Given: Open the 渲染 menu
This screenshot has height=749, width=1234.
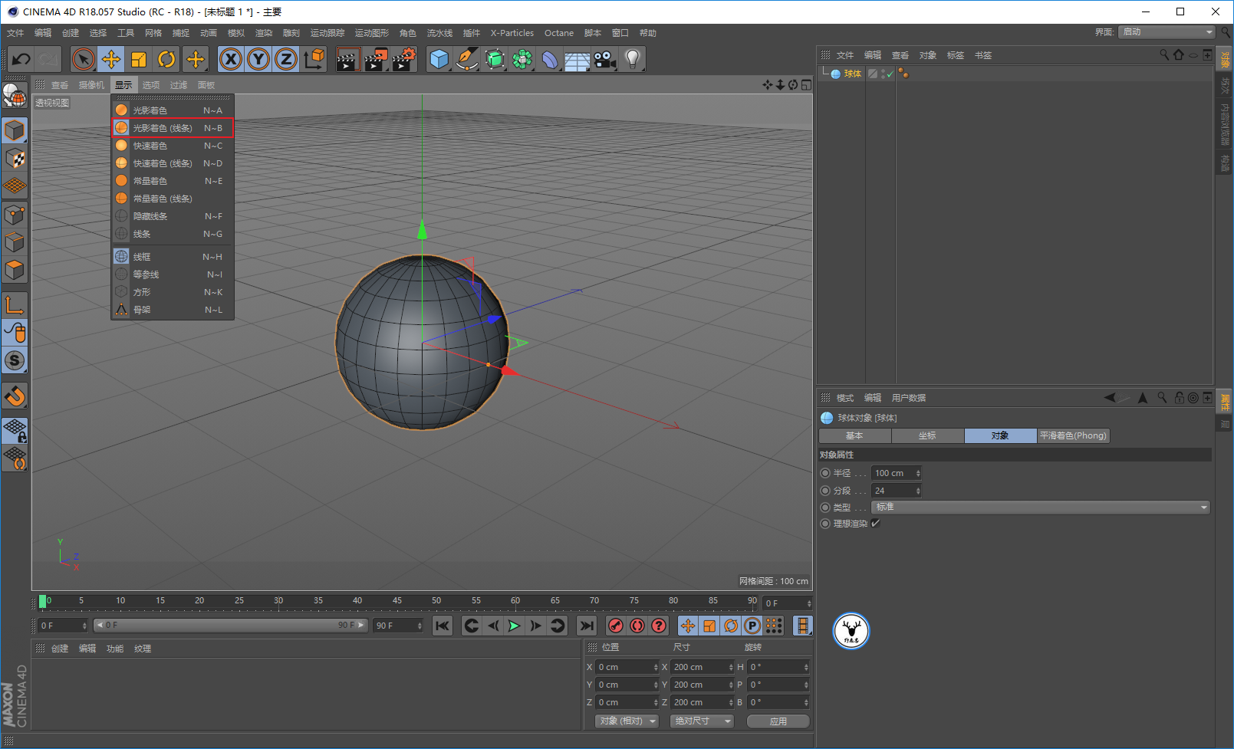Looking at the screenshot, I should click(264, 33).
